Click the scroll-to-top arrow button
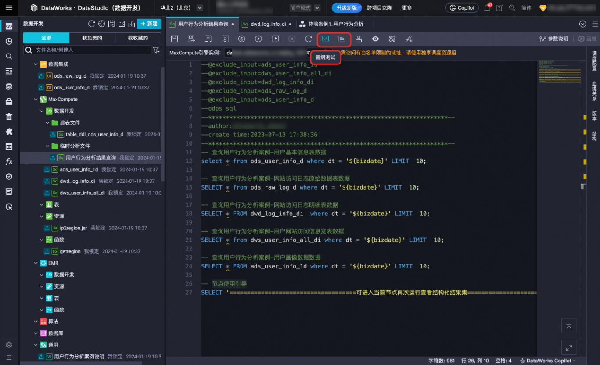This screenshot has width=600, height=365. [x=568, y=326]
